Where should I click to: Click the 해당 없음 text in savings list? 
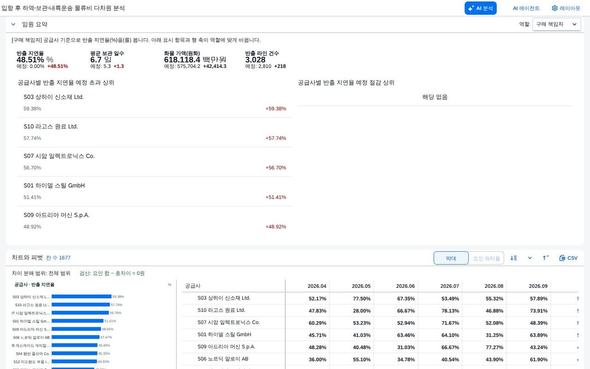[435, 97]
